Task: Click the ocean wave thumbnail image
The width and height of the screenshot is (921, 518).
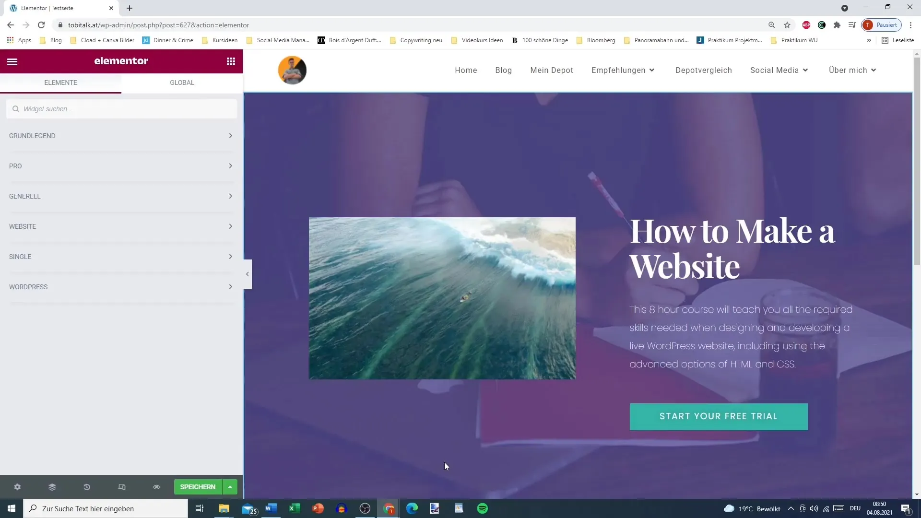Action: click(x=443, y=297)
